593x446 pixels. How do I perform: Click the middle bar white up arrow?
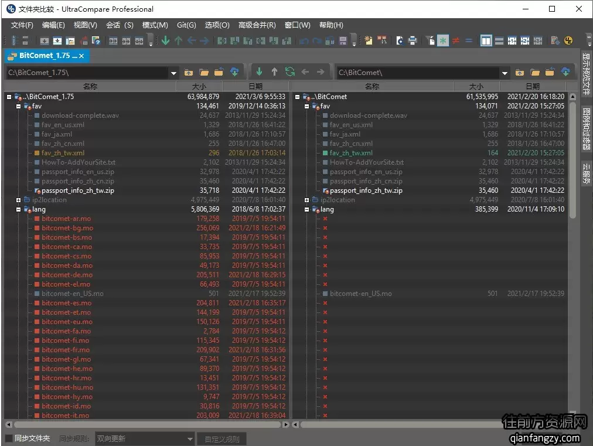tap(275, 72)
